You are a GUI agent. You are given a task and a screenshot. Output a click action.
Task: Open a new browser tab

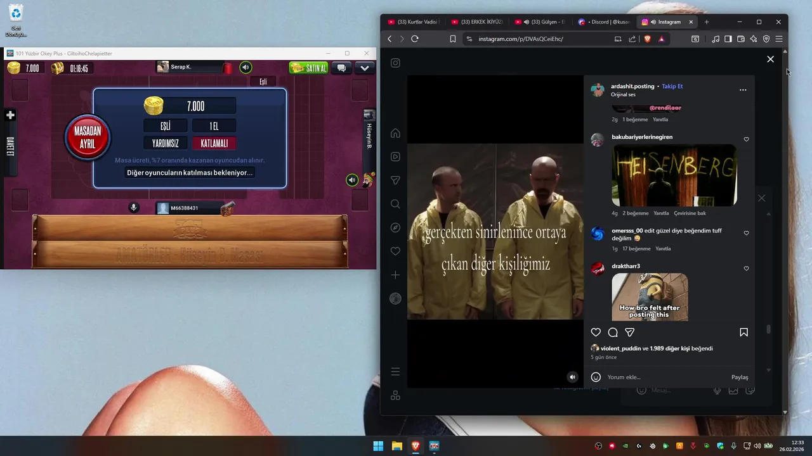pyautogui.click(x=707, y=22)
